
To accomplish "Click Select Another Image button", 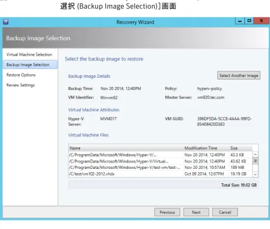I will (x=239, y=75).
